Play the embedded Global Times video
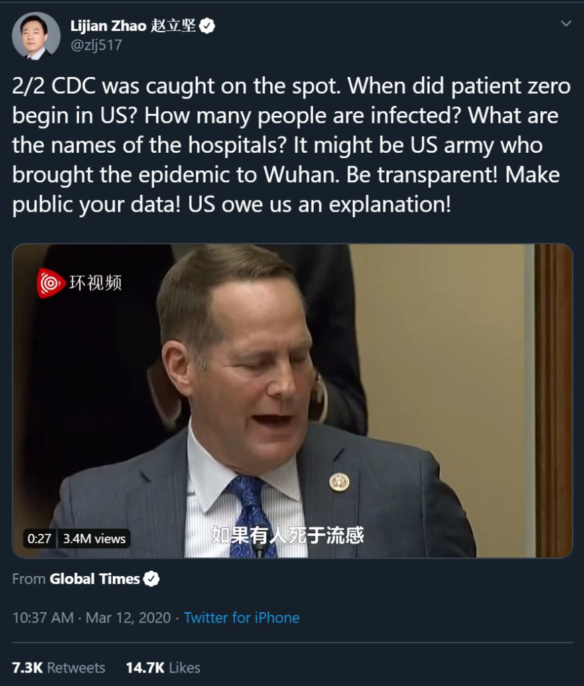Image resolution: width=584 pixels, height=686 pixels. [292, 401]
